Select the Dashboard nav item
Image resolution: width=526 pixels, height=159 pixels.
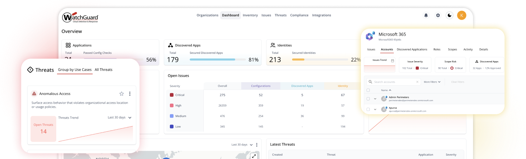(x=230, y=15)
